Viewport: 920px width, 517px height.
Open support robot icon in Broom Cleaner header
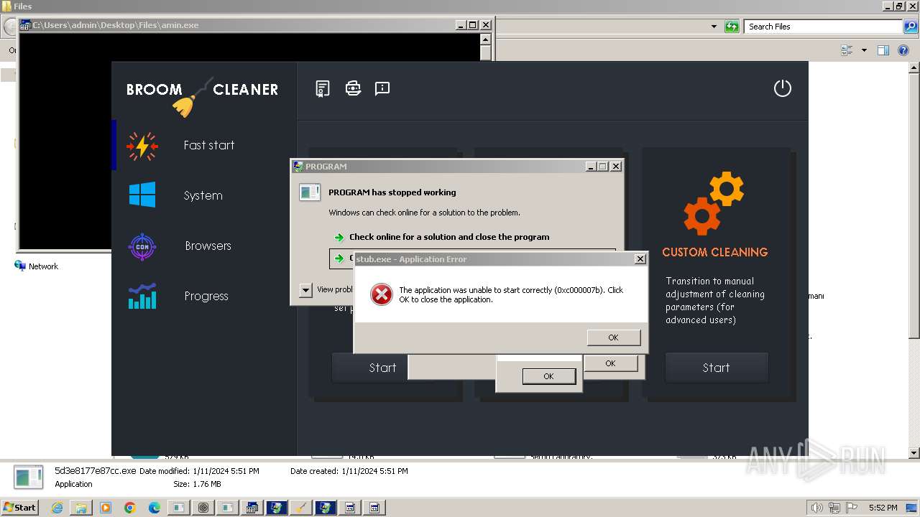point(353,88)
